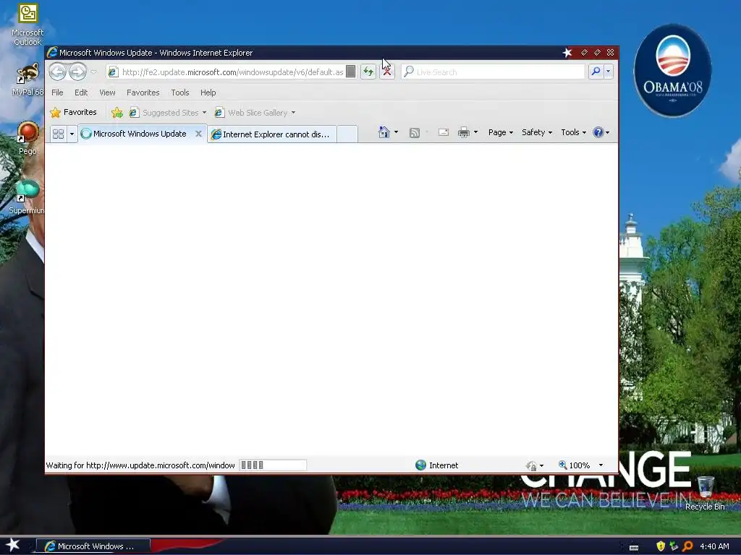Open the Print dropdown arrow

click(x=476, y=133)
